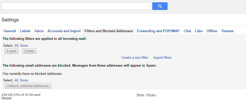Go to the Inbox settings tab
Viewport: 246px width, 108px height.
[x=39, y=31]
